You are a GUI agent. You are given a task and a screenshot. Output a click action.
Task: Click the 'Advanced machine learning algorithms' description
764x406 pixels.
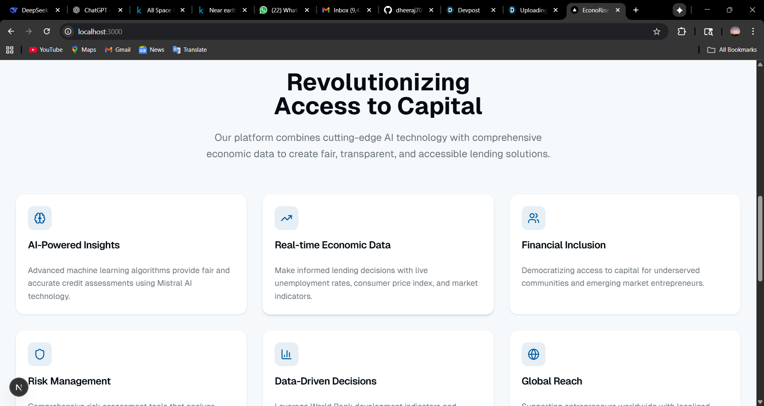(x=129, y=283)
